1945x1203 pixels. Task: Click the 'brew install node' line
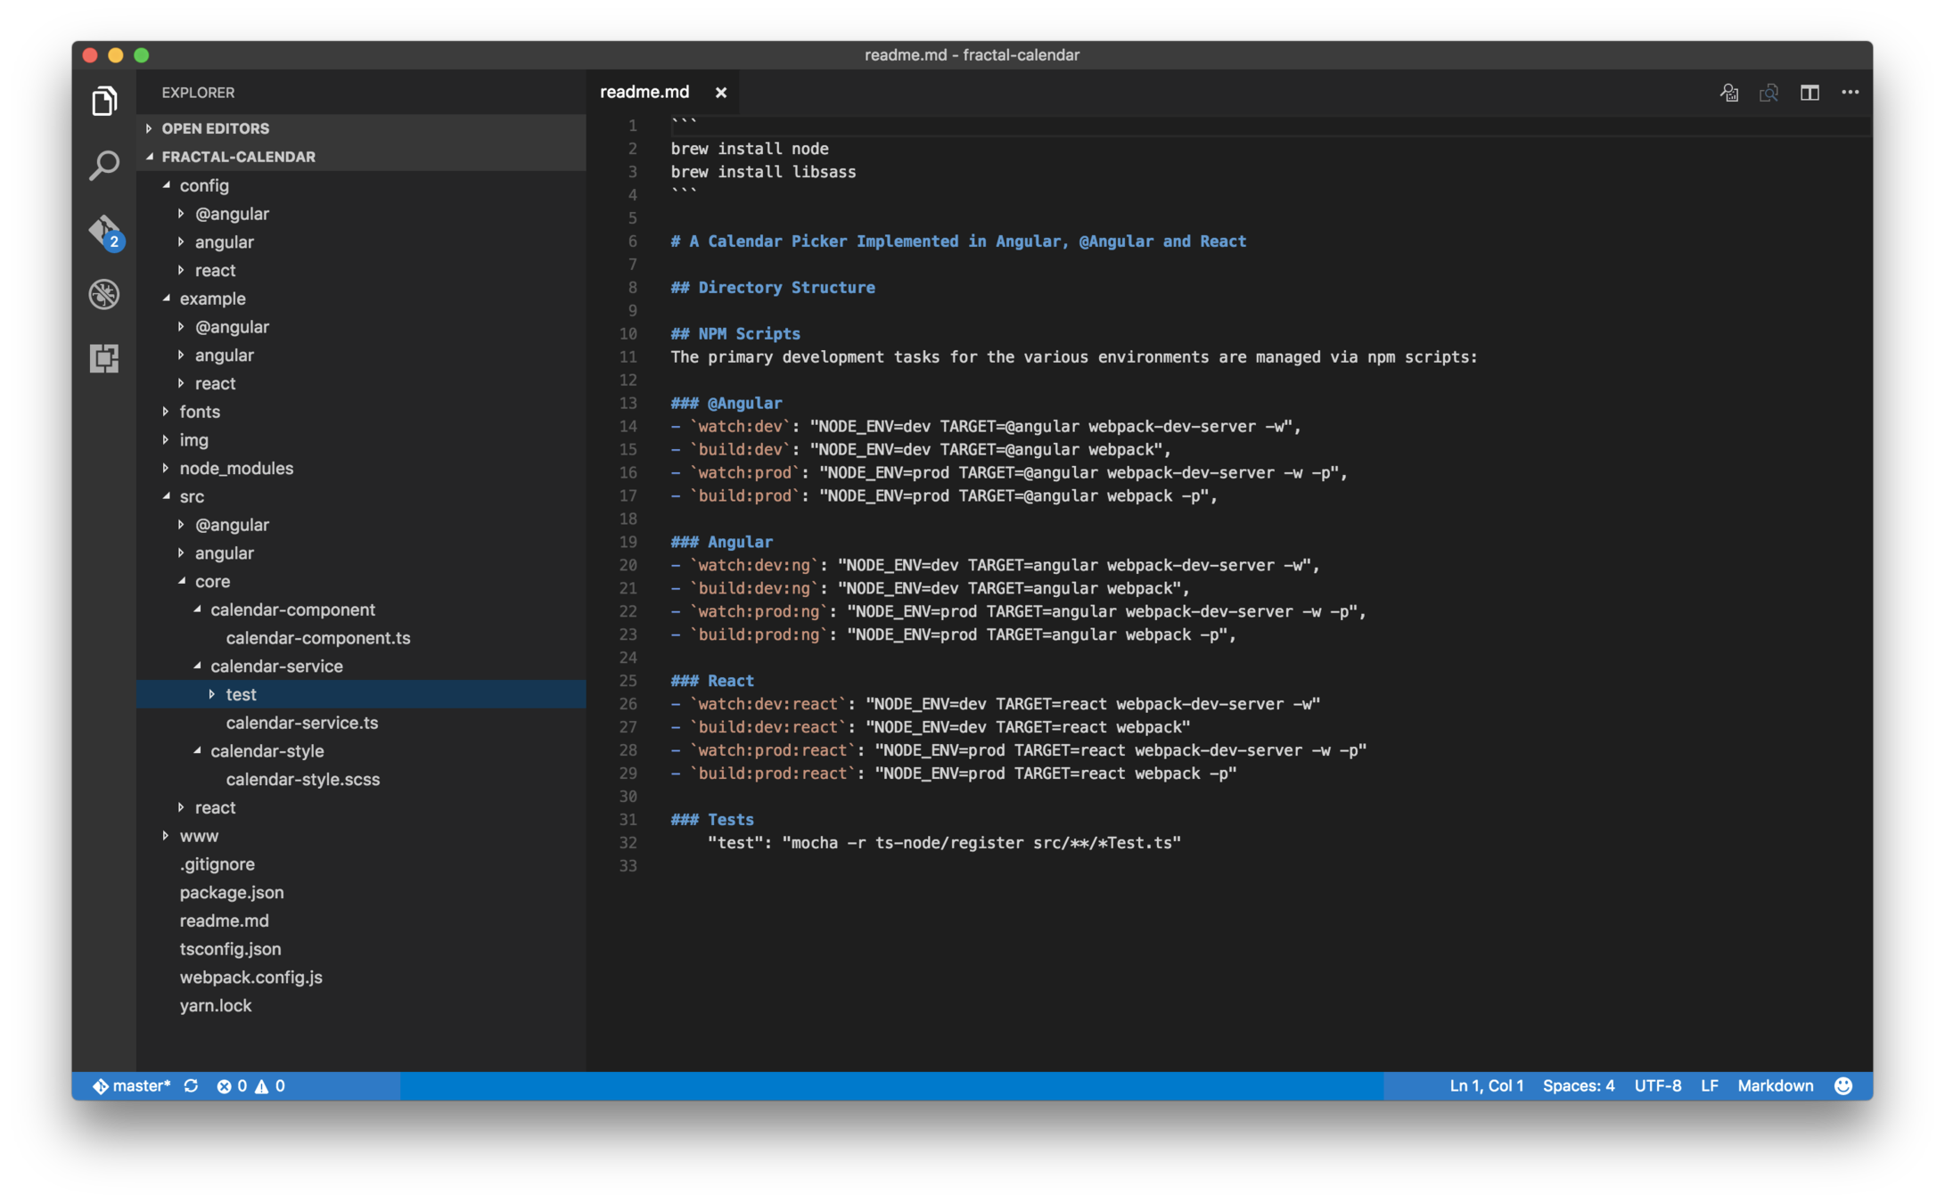point(750,149)
